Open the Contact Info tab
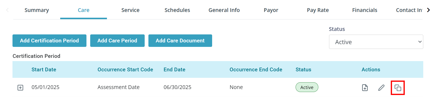The height and width of the screenshot is (99, 435). (x=409, y=10)
